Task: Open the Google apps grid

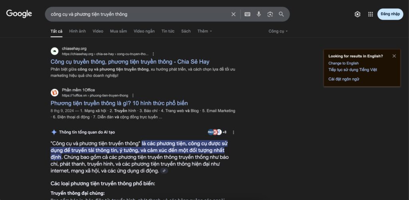Action: (370, 14)
